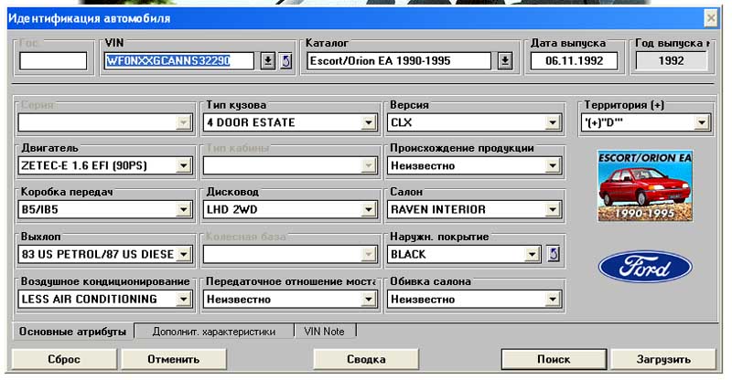Click the ZETEC-E 1.6 EFI (90PS) value
The height and width of the screenshot is (380, 732).
click(x=84, y=165)
